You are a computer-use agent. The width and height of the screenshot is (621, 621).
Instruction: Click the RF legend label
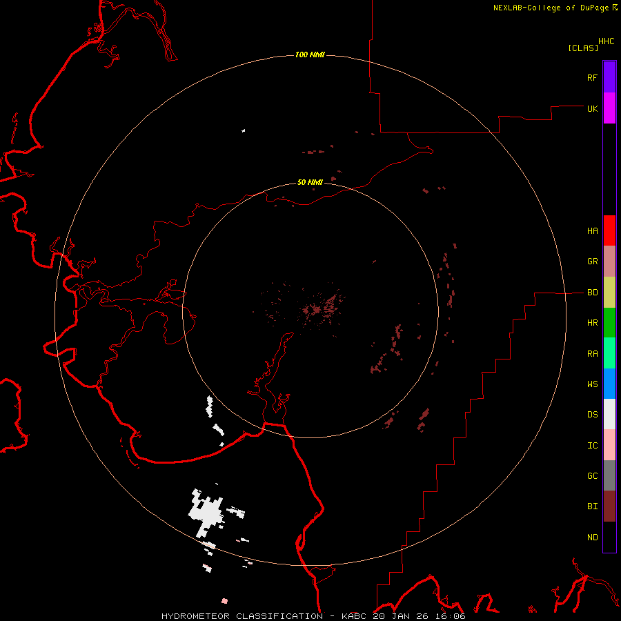(592, 77)
